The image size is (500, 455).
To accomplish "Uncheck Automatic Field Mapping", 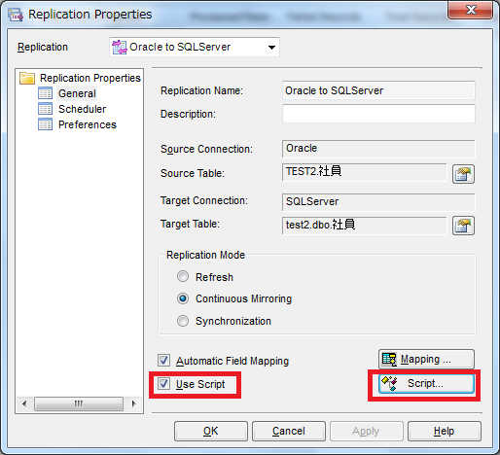I will click(x=163, y=361).
